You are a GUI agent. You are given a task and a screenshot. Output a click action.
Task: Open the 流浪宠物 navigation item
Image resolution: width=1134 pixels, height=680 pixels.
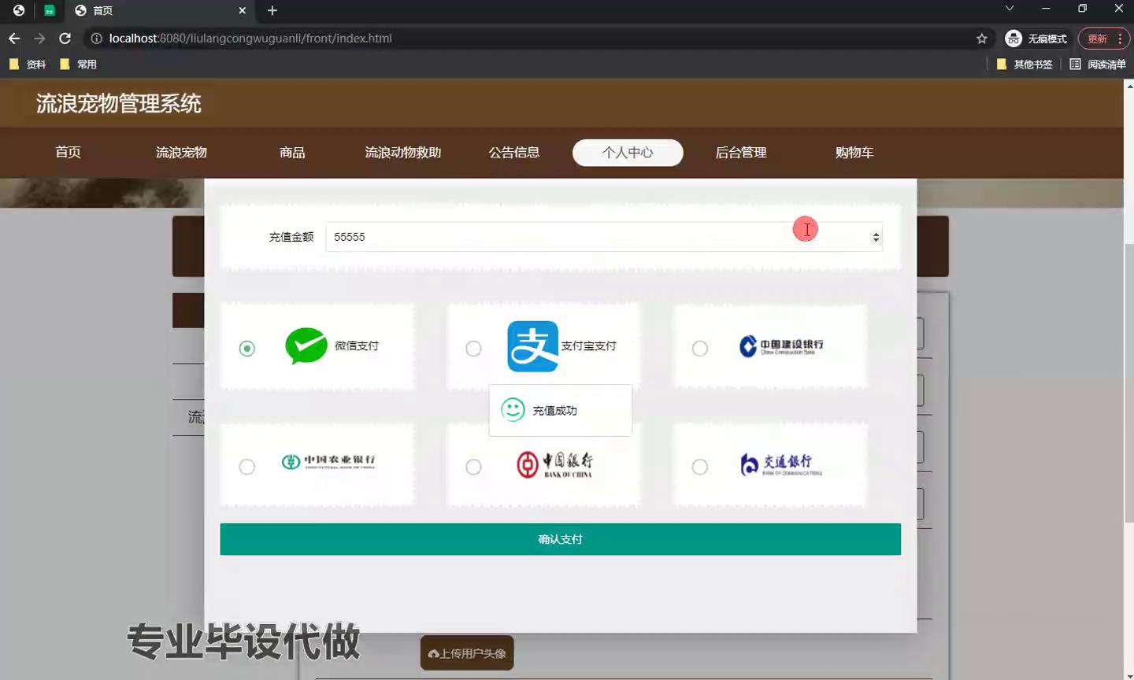181,153
